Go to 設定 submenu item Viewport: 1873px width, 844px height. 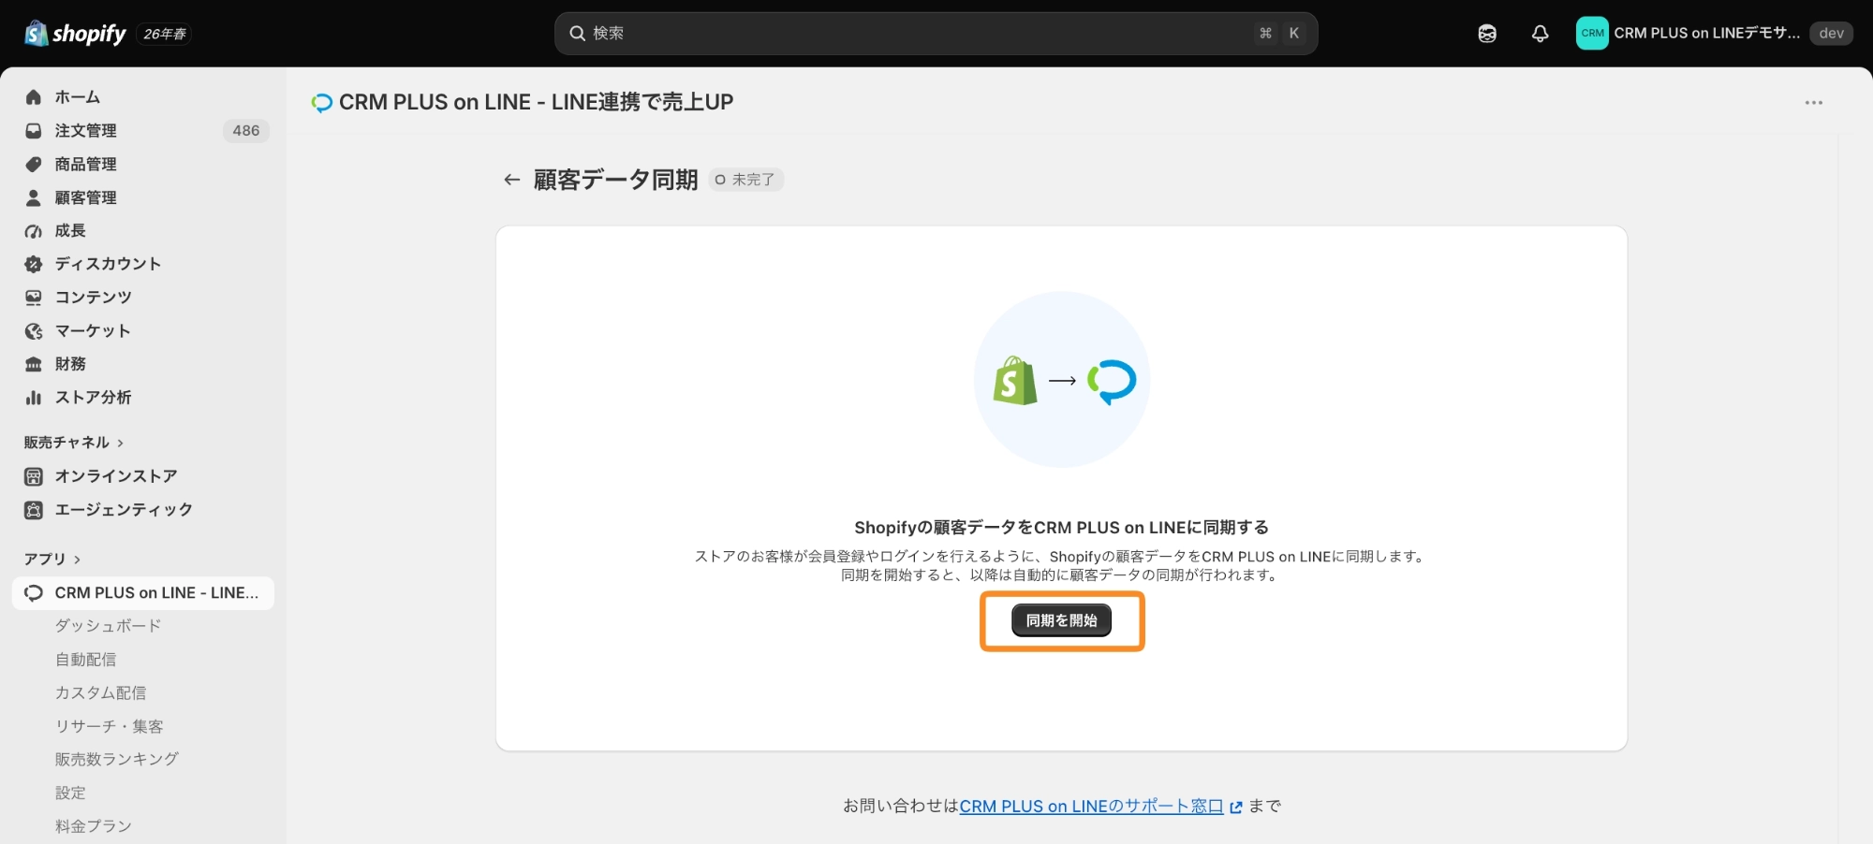click(70, 793)
